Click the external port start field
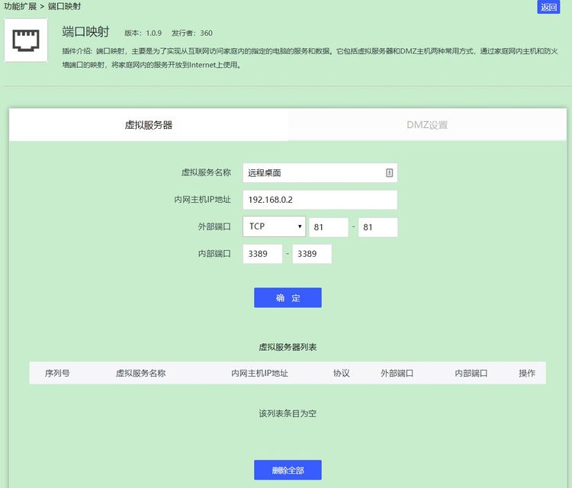The width and height of the screenshot is (572, 488). coord(328,227)
